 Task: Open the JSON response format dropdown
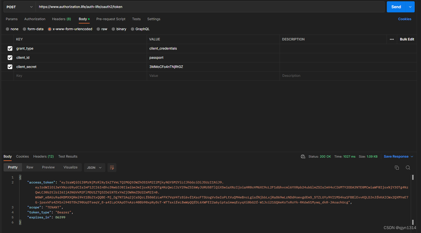(94, 168)
